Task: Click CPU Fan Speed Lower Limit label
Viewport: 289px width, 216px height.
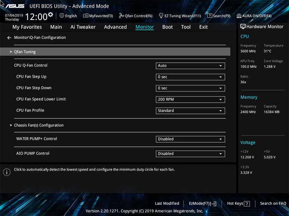Action: pyautogui.click(x=41, y=99)
